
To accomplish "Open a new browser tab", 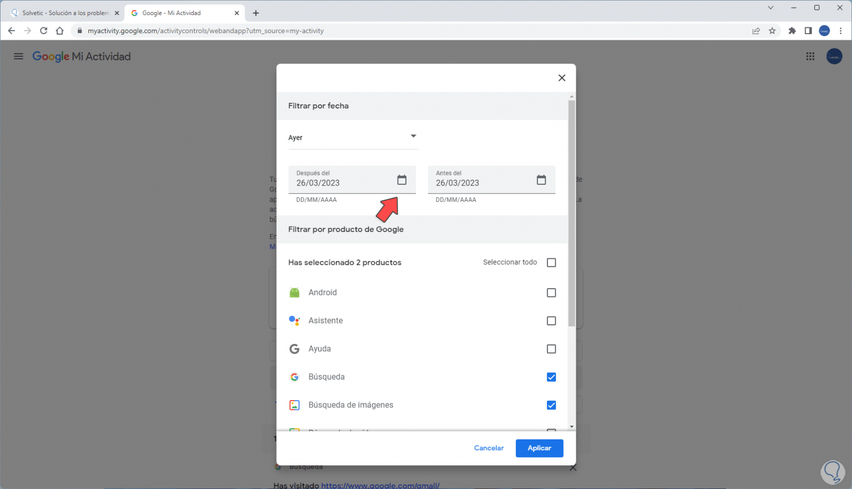I will point(256,13).
